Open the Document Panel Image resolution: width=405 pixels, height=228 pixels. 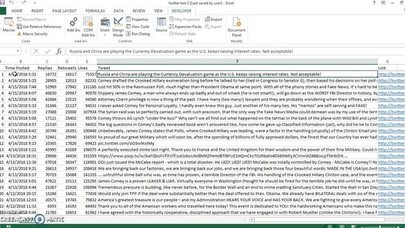pyautogui.click(x=237, y=27)
